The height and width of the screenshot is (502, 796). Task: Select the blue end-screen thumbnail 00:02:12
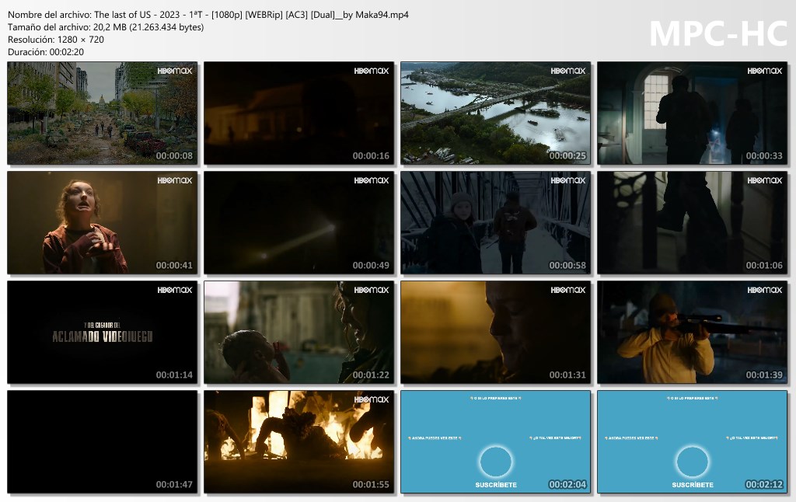[692, 442]
